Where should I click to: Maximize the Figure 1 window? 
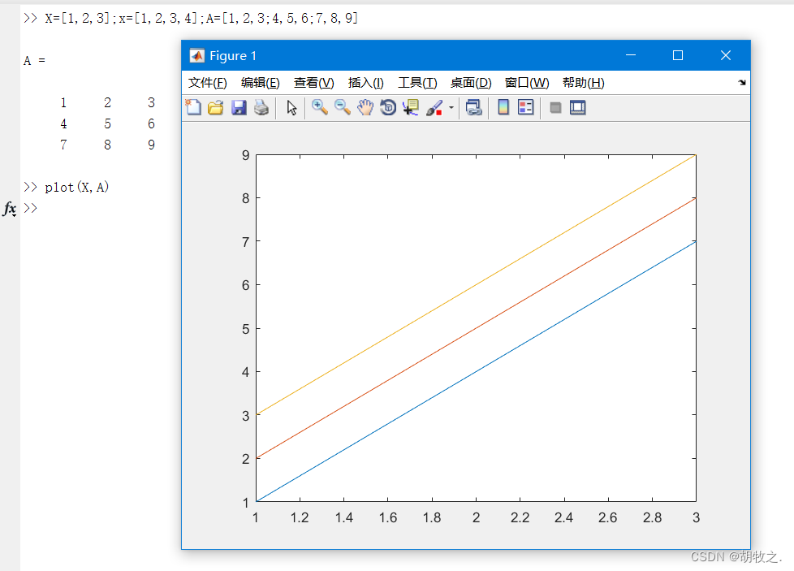[x=678, y=55]
